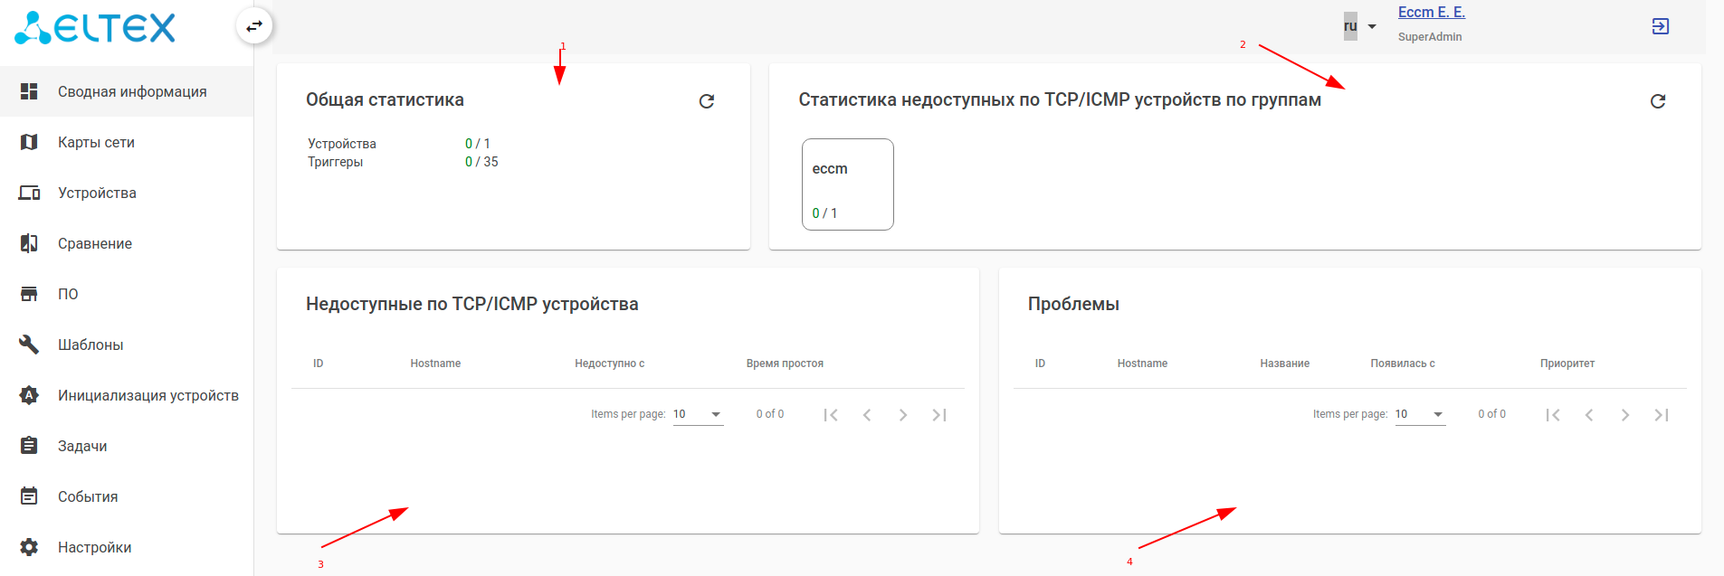1724x576 pixels.
Task: Click the devices icon for Устройства
Action: tap(29, 193)
